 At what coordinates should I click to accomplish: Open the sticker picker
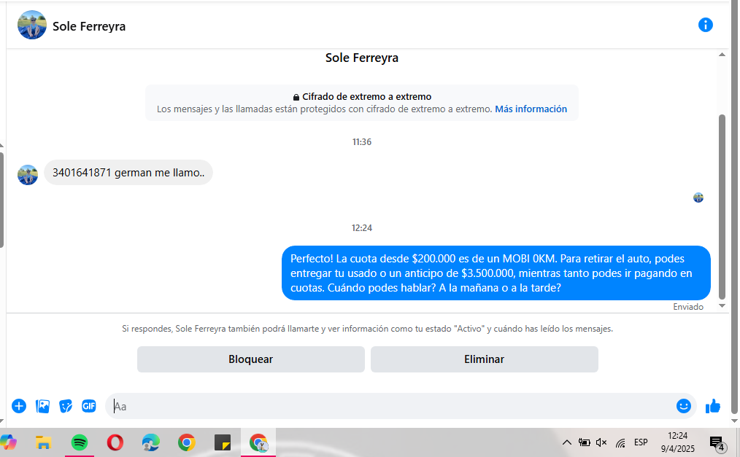click(x=66, y=406)
